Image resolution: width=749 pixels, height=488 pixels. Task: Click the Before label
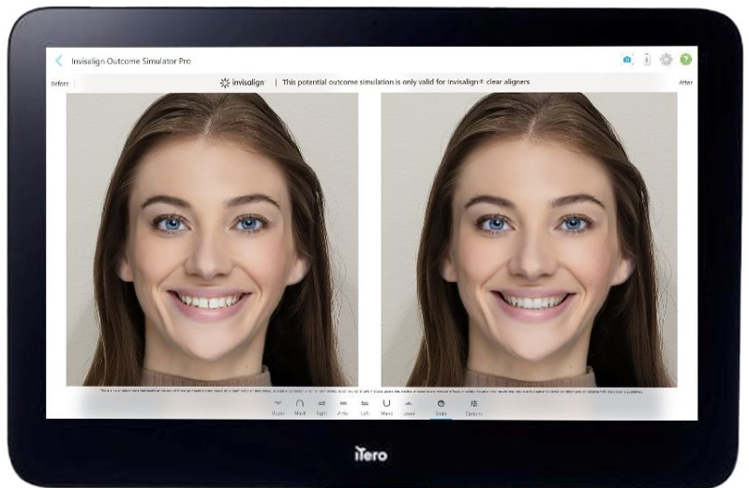[x=60, y=83]
